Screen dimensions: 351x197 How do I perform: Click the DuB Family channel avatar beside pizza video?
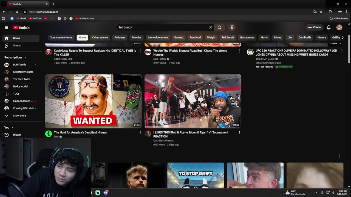click(x=148, y=52)
